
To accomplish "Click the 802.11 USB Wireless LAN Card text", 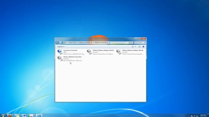I will point(72,60).
